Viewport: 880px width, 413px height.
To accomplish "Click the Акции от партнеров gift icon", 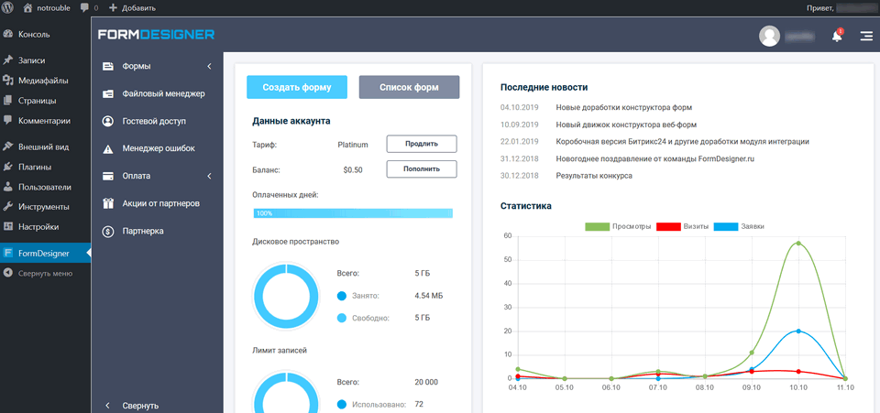I will [x=108, y=203].
